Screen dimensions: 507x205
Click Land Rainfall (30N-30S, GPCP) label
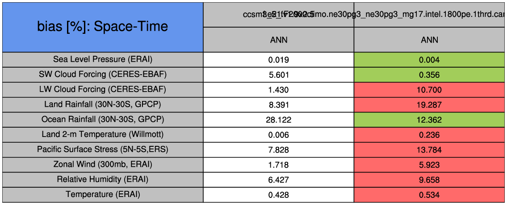[103, 105]
